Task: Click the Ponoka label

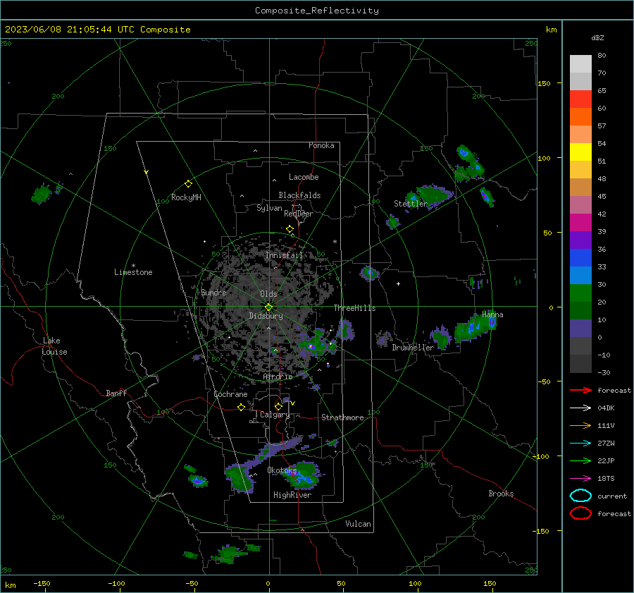Action: (321, 145)
